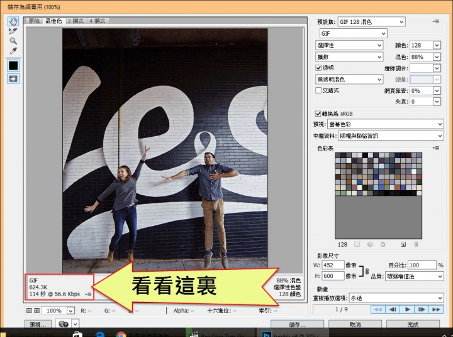Viewport: 453px width, 337px height.
Task: Click the zoom in plus icon
Action: click(x=36, y=311)
